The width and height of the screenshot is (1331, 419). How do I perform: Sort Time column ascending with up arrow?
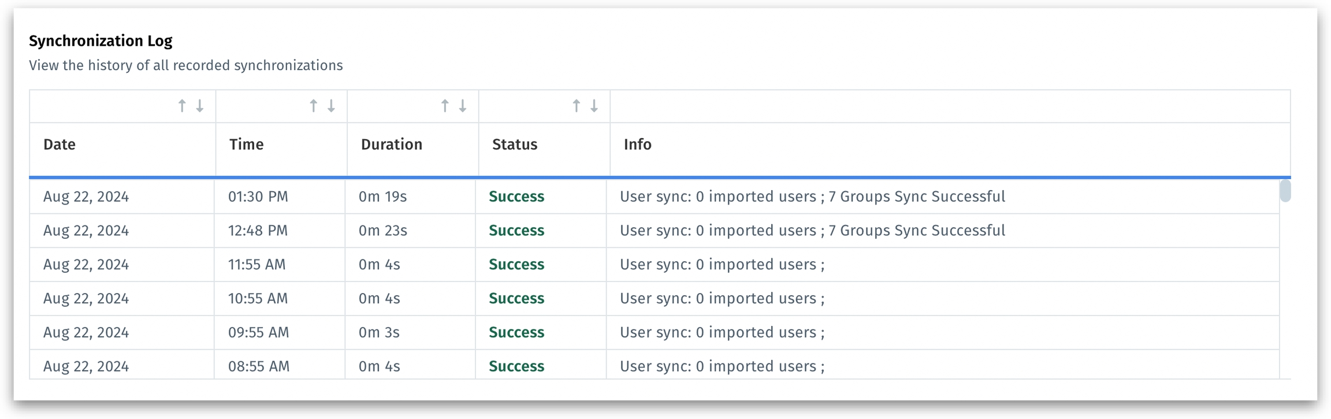click(x=313, y=106)
